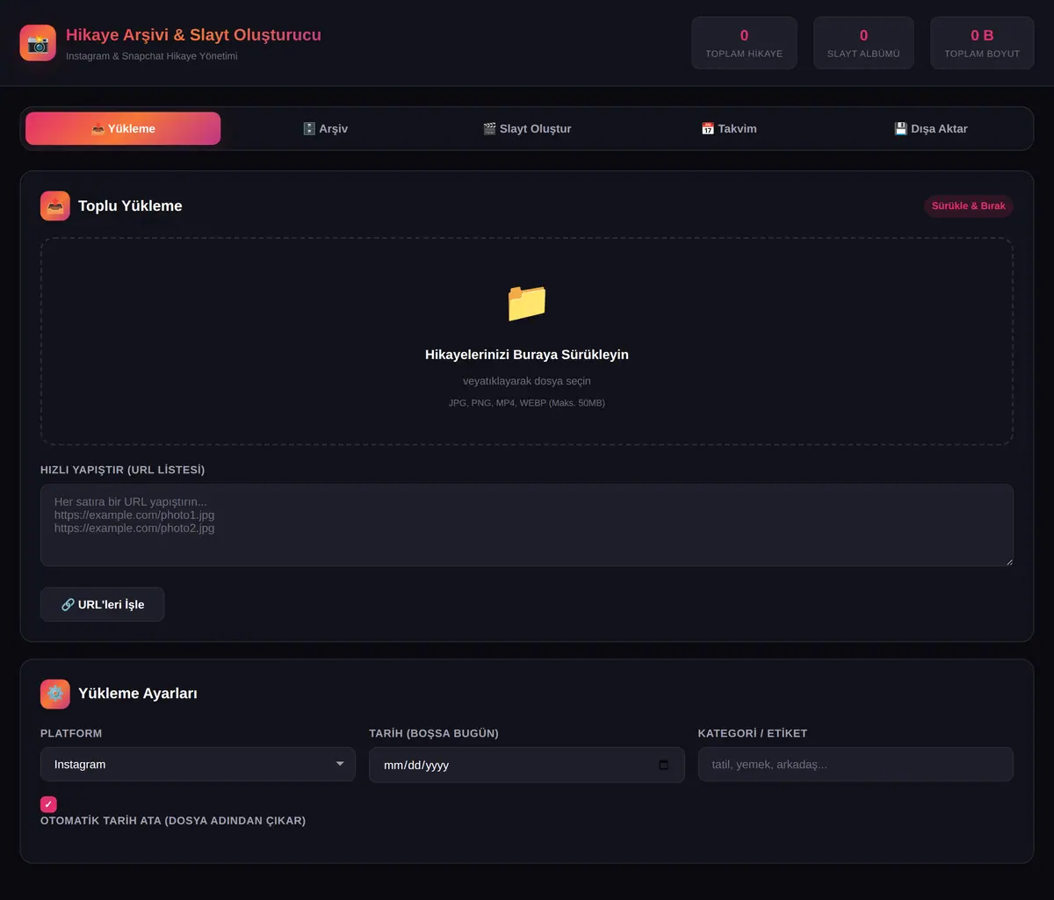Click the folder icon in the drop zone

point(527,303)
